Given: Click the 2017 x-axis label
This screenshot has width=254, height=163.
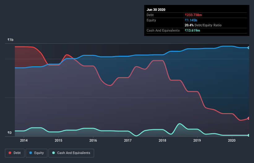Looking at the screenshot, I should [x=128, y=140].
